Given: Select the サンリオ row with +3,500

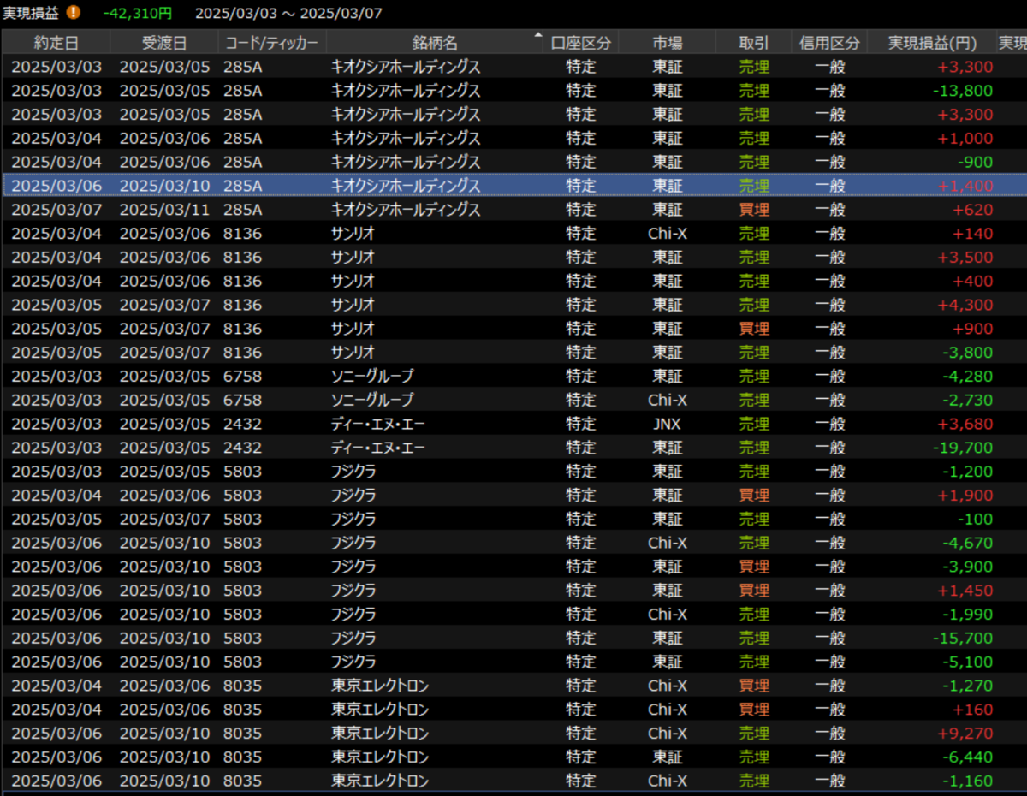Looking at the screenshot, I should point(513,257).
